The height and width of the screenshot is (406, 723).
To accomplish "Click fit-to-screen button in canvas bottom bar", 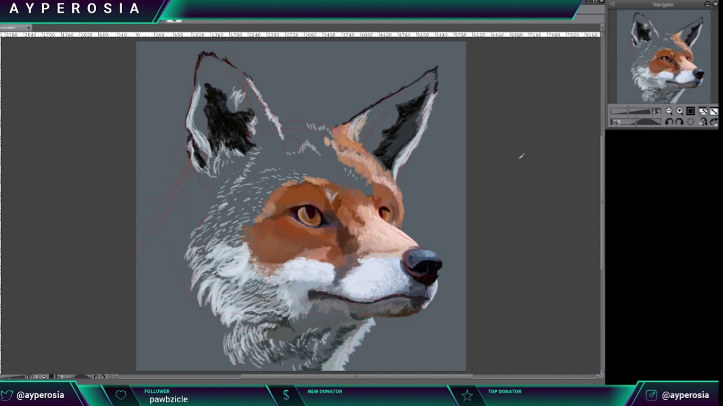I will click(51, 377).
